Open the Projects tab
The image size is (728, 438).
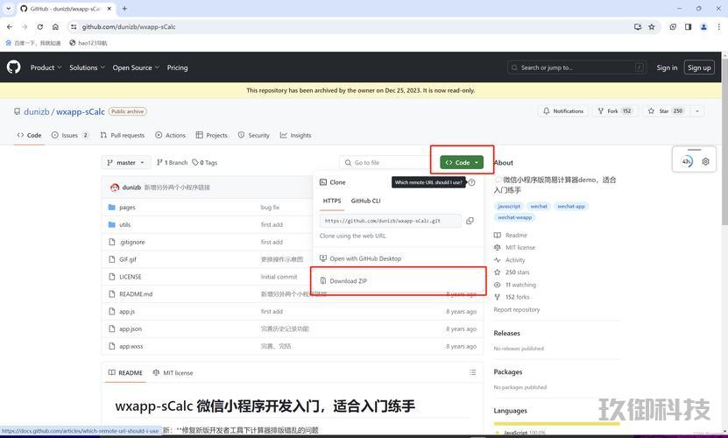(x=212, y=135)
